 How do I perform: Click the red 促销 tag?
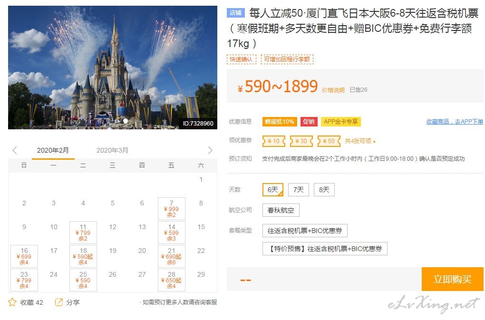coord(309,122)
